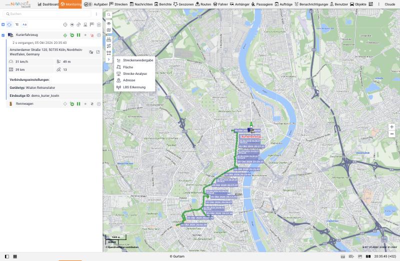Viewport: 400px width, 261px height.
Task: Click the crosshair target column icon
Action: tap(65, 24)
